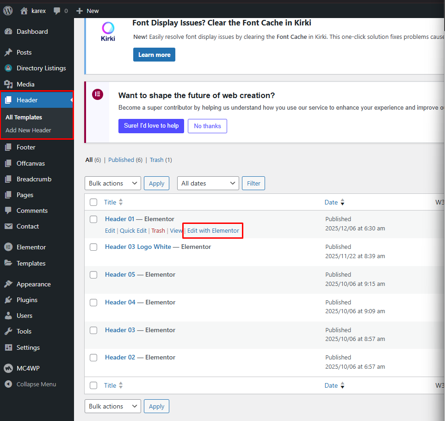The width and height of the screenshot is (445, 421).
Task: Click Edit with Elementor for Header 01
Action: pos(213,230)
